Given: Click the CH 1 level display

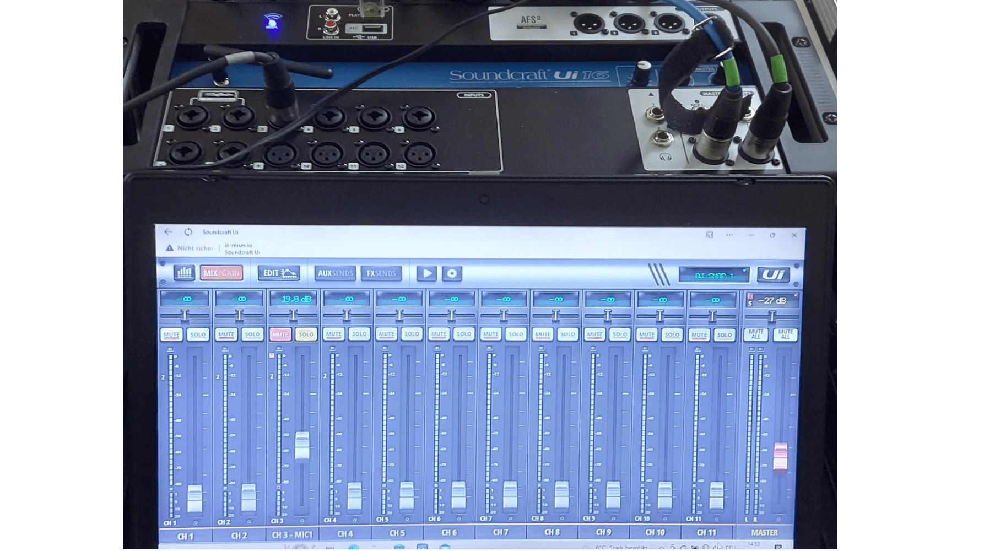Looking at the screenshot, I should (185, 299).
